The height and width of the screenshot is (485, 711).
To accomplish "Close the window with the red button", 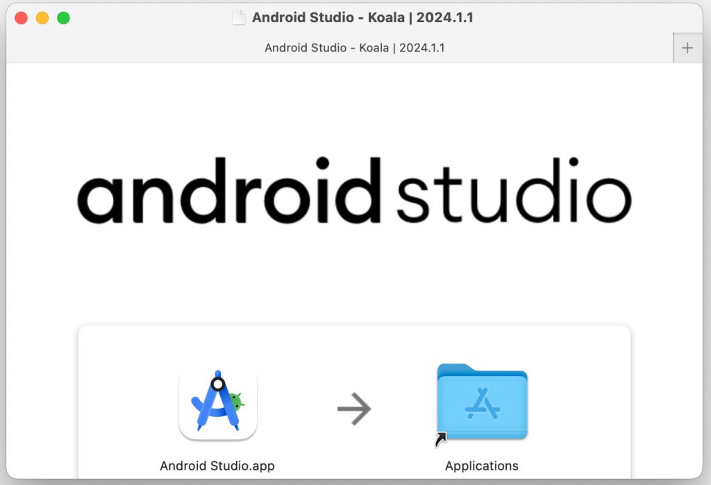I will click(21, 18).
